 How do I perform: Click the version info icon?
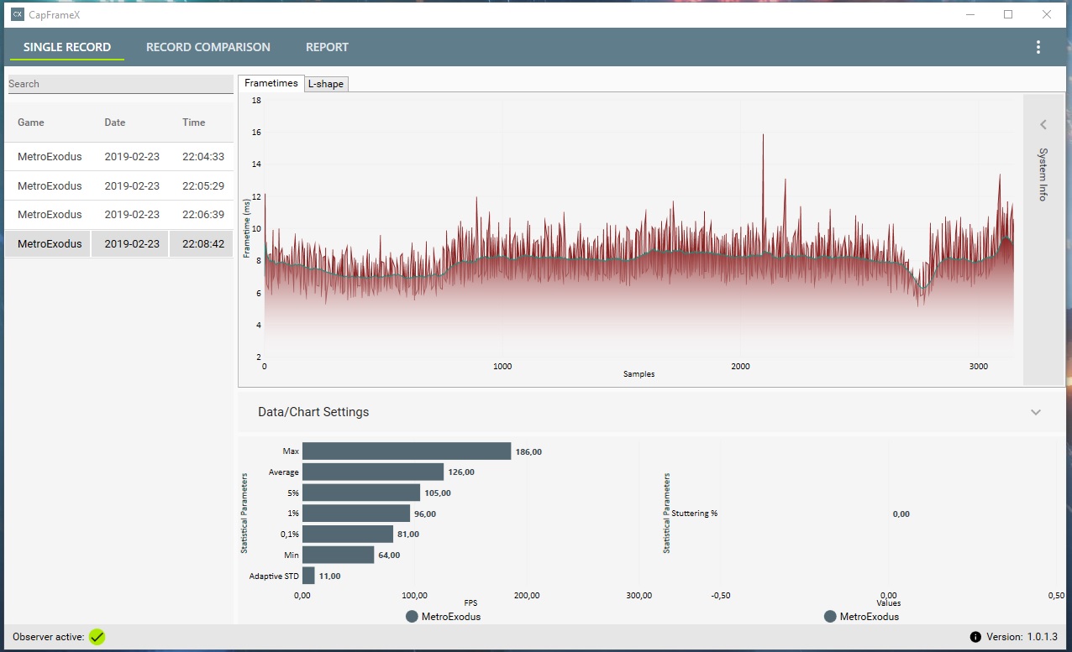975,637
